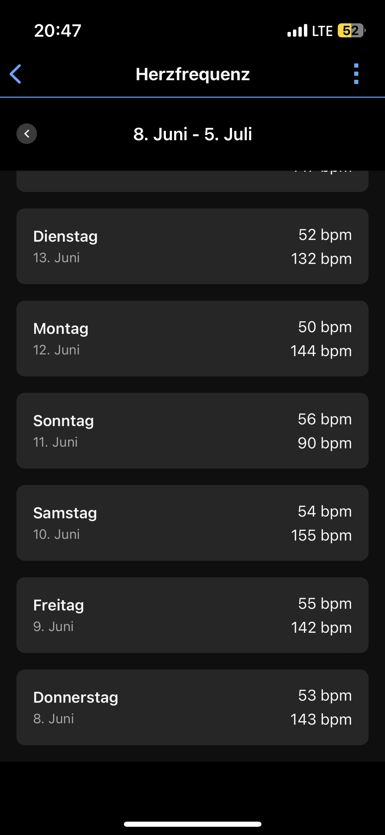Screen dimensions: 385x835
Task: Select the Sonntag 11. Juni row
Action: (192, 431)
